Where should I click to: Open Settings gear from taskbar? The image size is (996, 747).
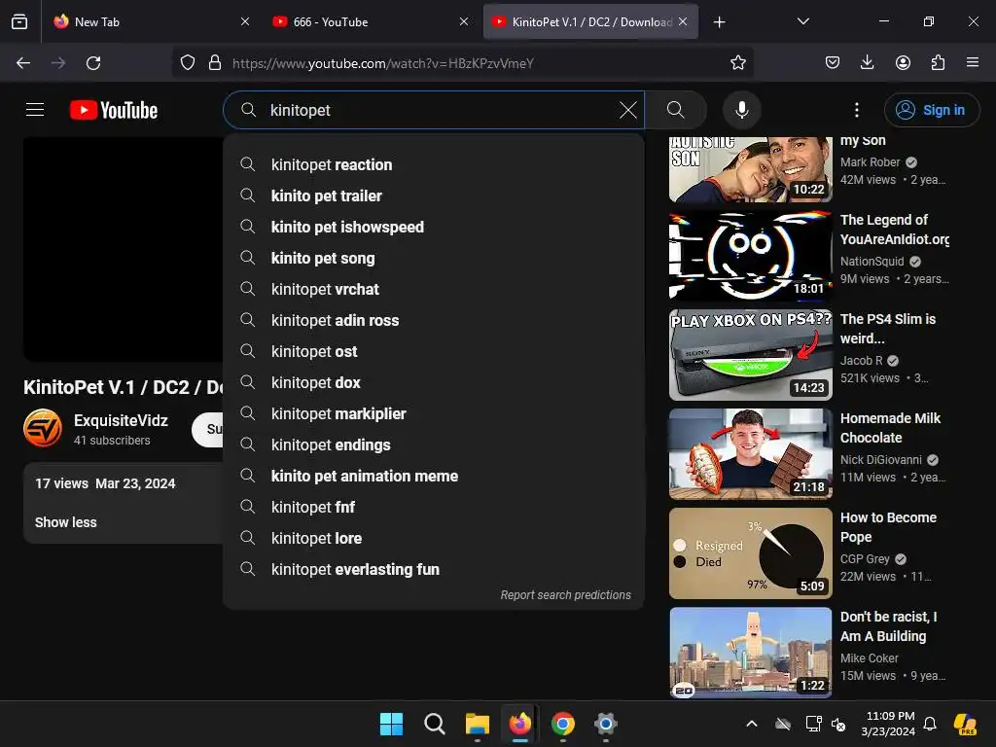pos(605,724)
